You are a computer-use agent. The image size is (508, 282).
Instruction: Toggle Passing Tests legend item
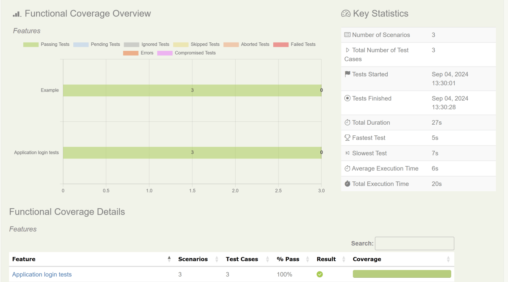coord(46,45)
